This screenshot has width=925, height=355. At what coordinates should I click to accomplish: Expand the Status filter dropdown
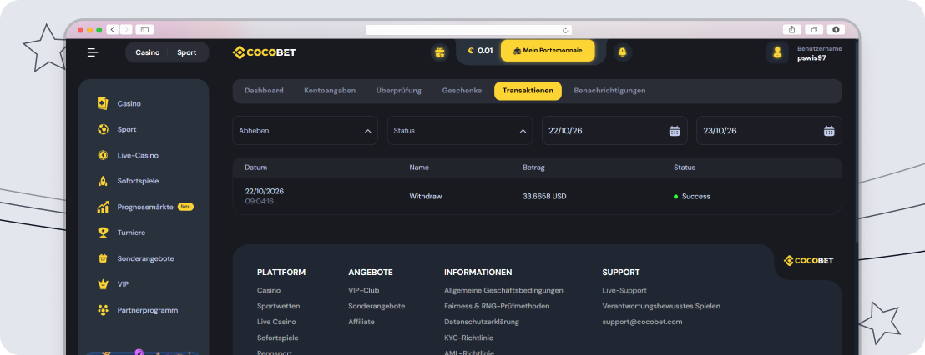pyautogui.click(x=459, y=131)
